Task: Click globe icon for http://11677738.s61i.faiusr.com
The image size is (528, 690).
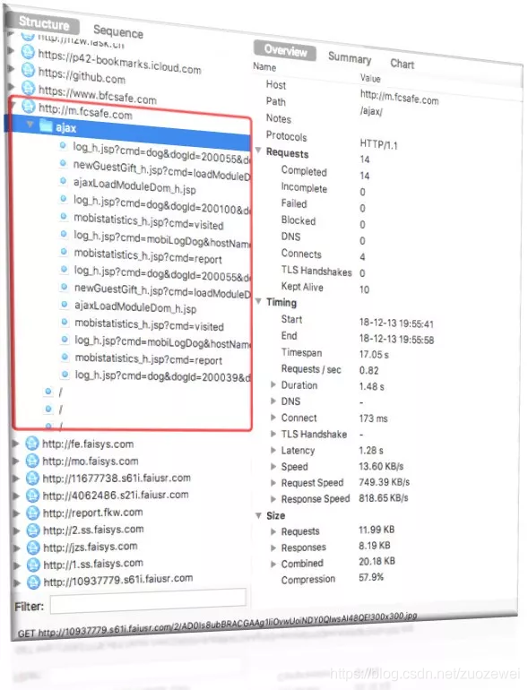Action: (32, 478)
